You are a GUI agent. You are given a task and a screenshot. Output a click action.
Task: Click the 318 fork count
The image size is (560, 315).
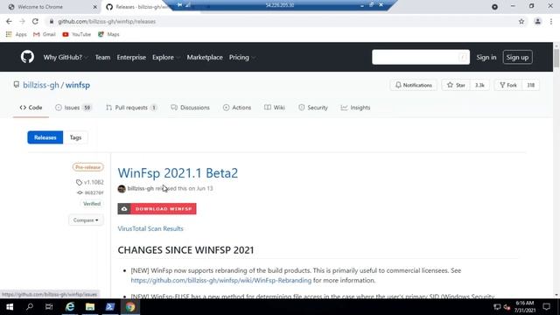(531, 85)
